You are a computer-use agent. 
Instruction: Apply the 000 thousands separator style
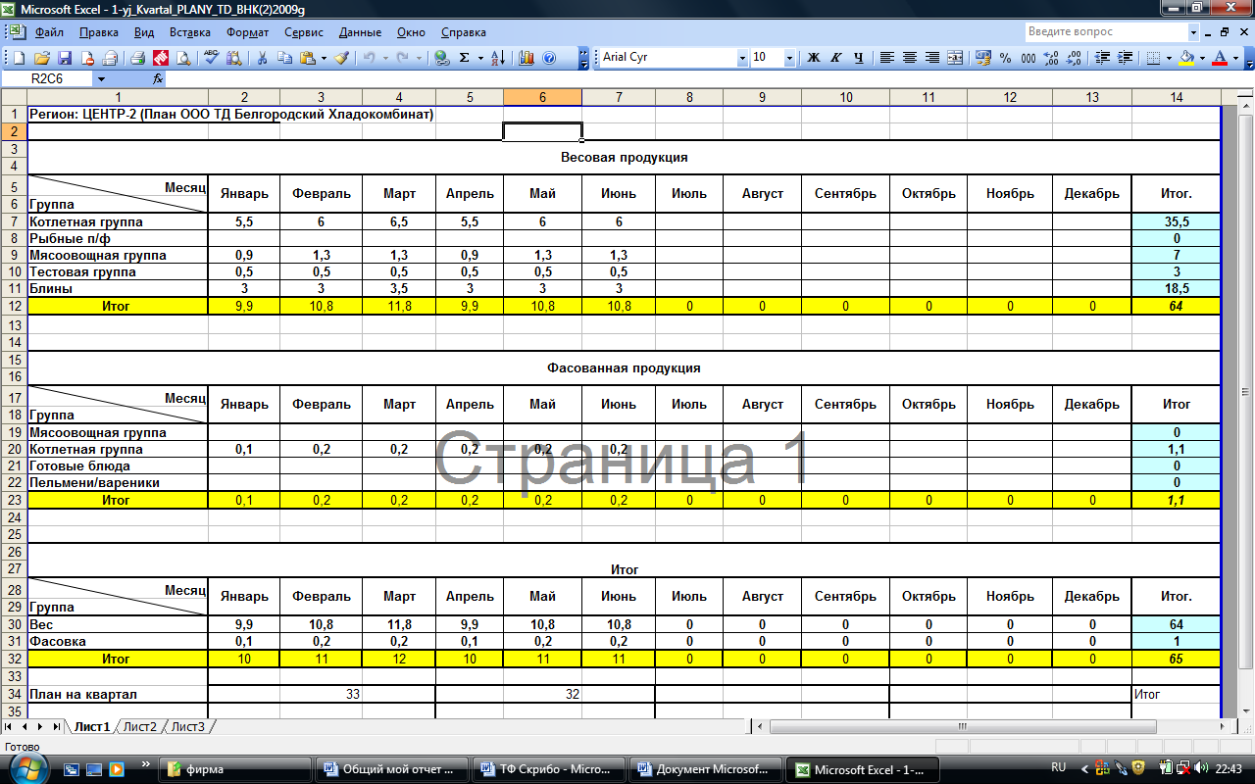point(1029,58)
